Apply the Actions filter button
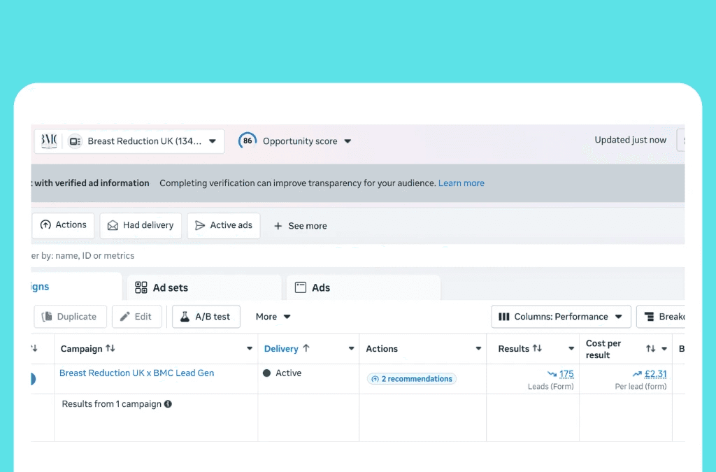 pyautogui.click(x=63, y=225)
